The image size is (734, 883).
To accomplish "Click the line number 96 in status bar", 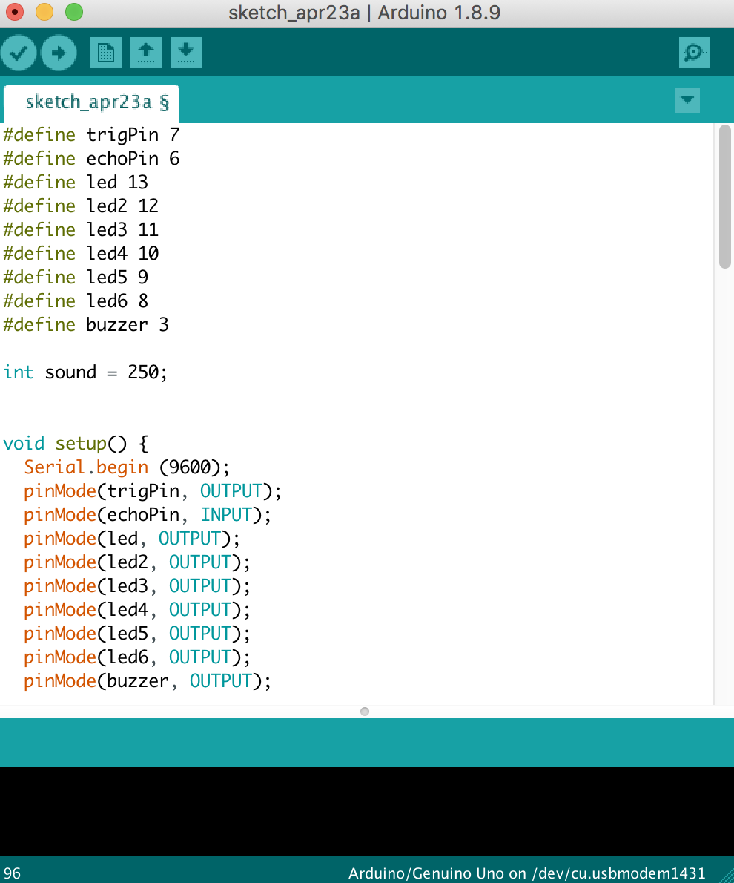I will (x=12, y=873).
